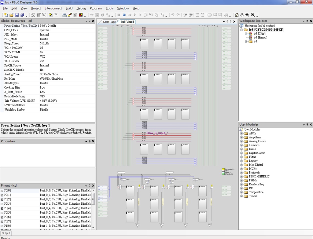Open the lcd [Pinout] tree item
313x239 pixels.
(260, 37)
